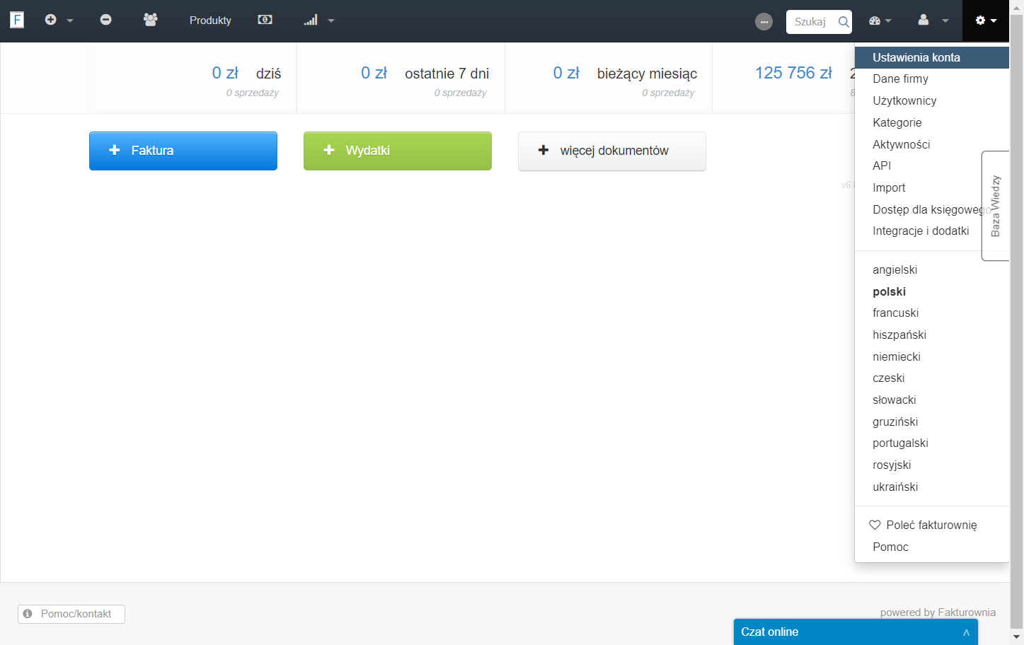Expand the dropdown arrow next to plus icon
Screen dimensions: 1024x645
pyautogui.click(x=70, y=21)
